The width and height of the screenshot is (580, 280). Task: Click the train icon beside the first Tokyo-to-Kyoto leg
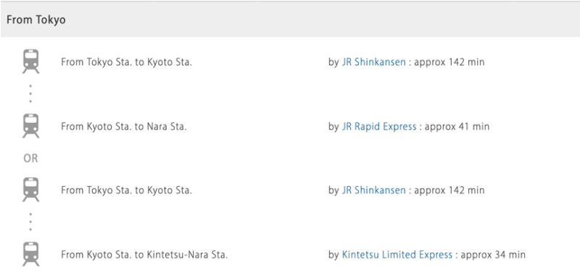coord(30,61)
